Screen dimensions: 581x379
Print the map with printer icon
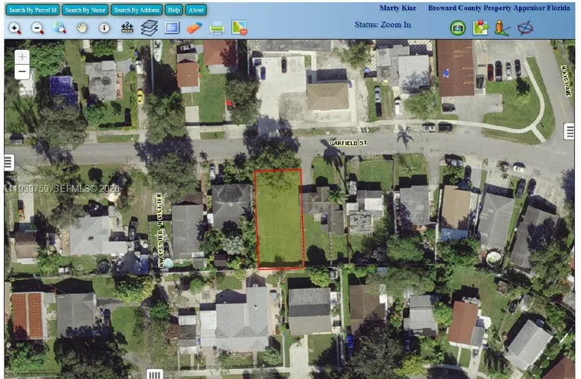pos(217,28)
